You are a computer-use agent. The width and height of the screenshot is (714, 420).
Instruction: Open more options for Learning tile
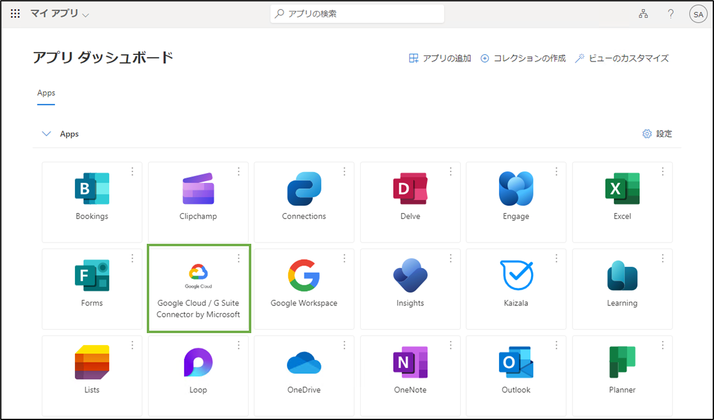coord(663,258)
